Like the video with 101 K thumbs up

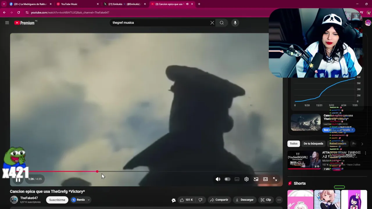pos(186,200)
